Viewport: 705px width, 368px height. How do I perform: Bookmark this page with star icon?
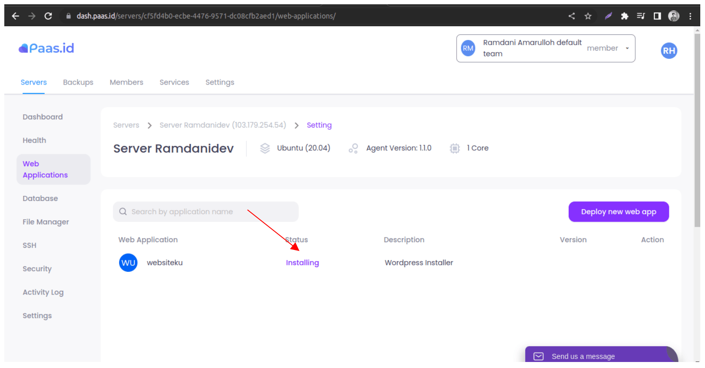click(588, 16)
